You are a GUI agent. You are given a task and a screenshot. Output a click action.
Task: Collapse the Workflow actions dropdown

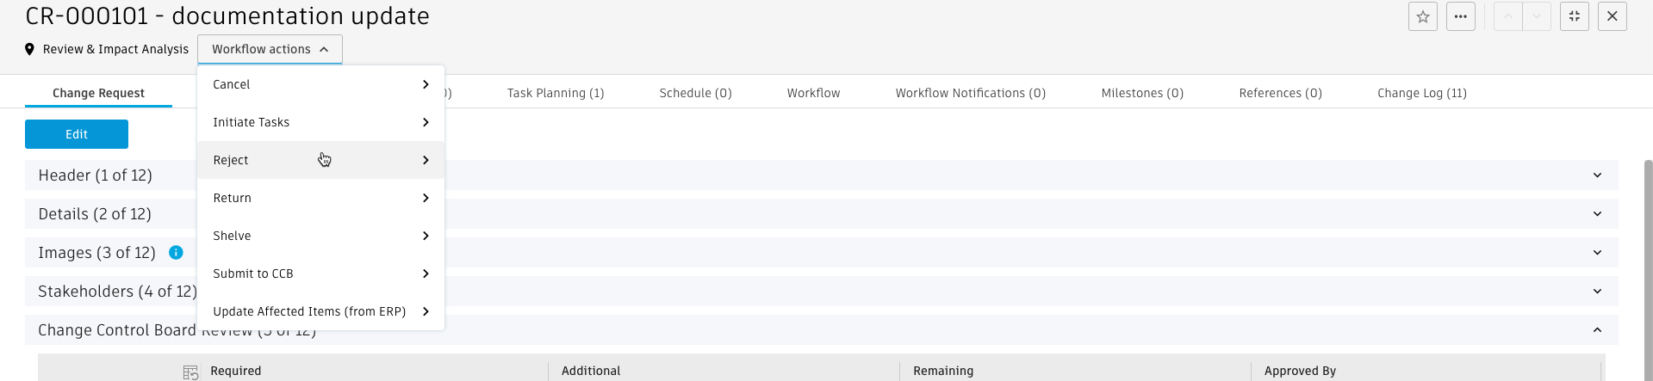(270, 49)
